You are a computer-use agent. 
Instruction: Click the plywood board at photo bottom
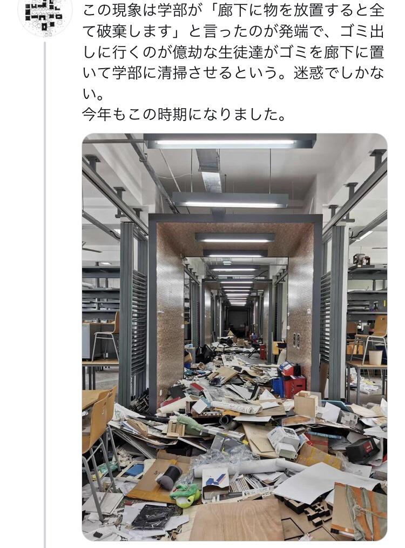click(x=237, y=520)
